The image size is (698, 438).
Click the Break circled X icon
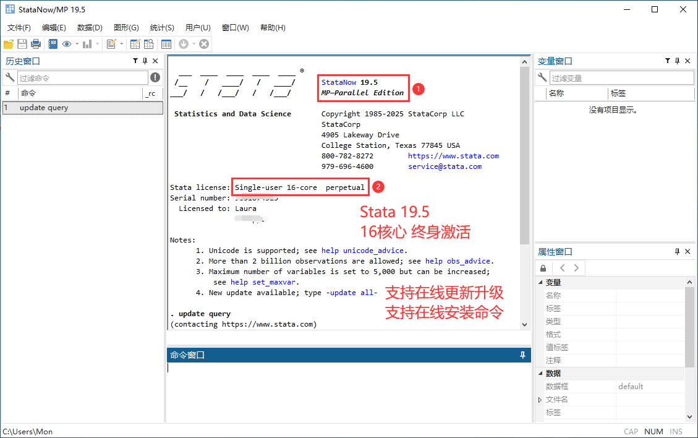(x=204, y=44)
